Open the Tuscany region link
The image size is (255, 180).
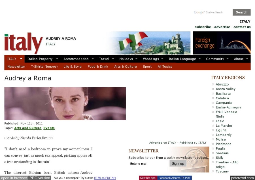click(222, 172)
